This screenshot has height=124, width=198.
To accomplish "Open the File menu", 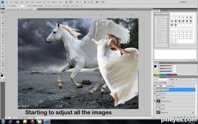I will tap(7, 2).
